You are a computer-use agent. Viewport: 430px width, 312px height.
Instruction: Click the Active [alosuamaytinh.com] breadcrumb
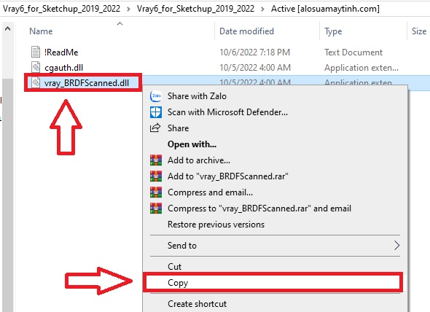pos(325,9)
